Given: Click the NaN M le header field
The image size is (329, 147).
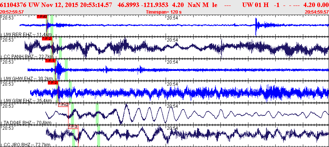Looking at the screenshot, I should tap(202, 5).
